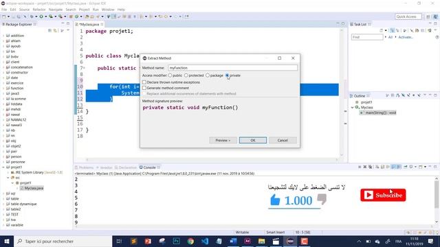
Task: Click the YouTube Subscribe button
Action: (383, 195)
